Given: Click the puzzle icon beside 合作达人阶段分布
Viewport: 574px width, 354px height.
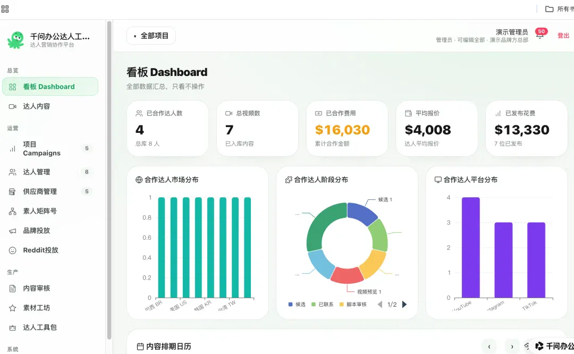Looking at the screenshot, I should click(289, 180).
